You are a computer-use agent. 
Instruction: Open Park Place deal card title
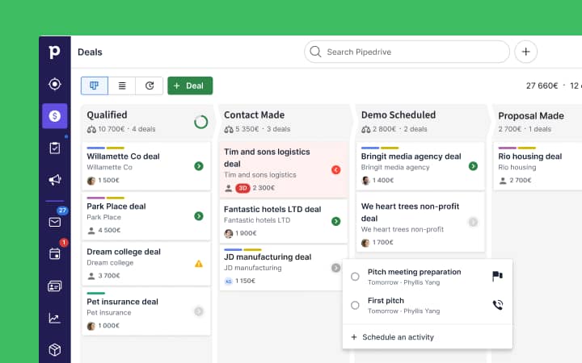(x=116, y=207)
